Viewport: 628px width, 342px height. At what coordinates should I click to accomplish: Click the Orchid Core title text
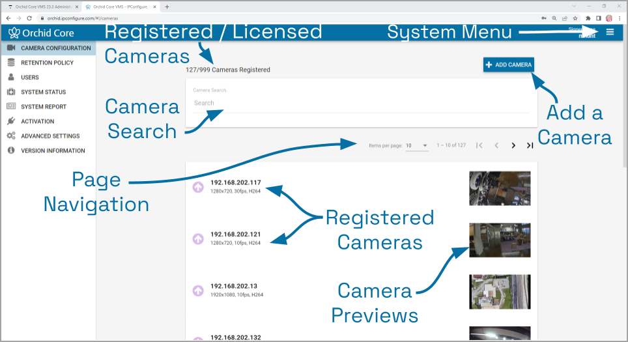48,33
